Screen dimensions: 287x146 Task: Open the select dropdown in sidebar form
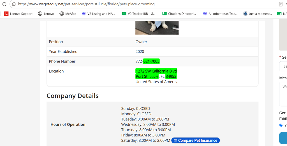(x=283, y=66)
